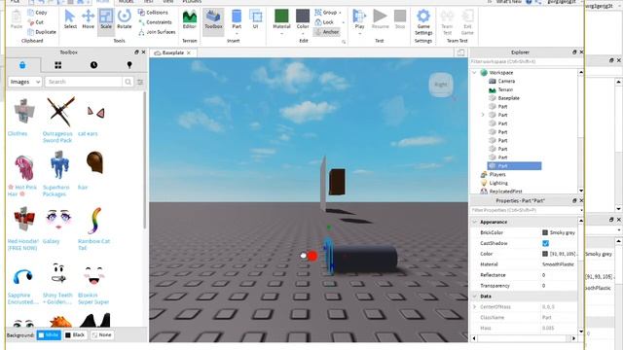Screen dimensions: 623x350
Task: Lock the selected part
Action: (324, 22)
